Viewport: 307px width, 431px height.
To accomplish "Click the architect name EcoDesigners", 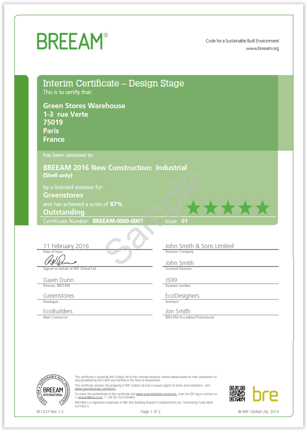I will [x=182, y=296].
